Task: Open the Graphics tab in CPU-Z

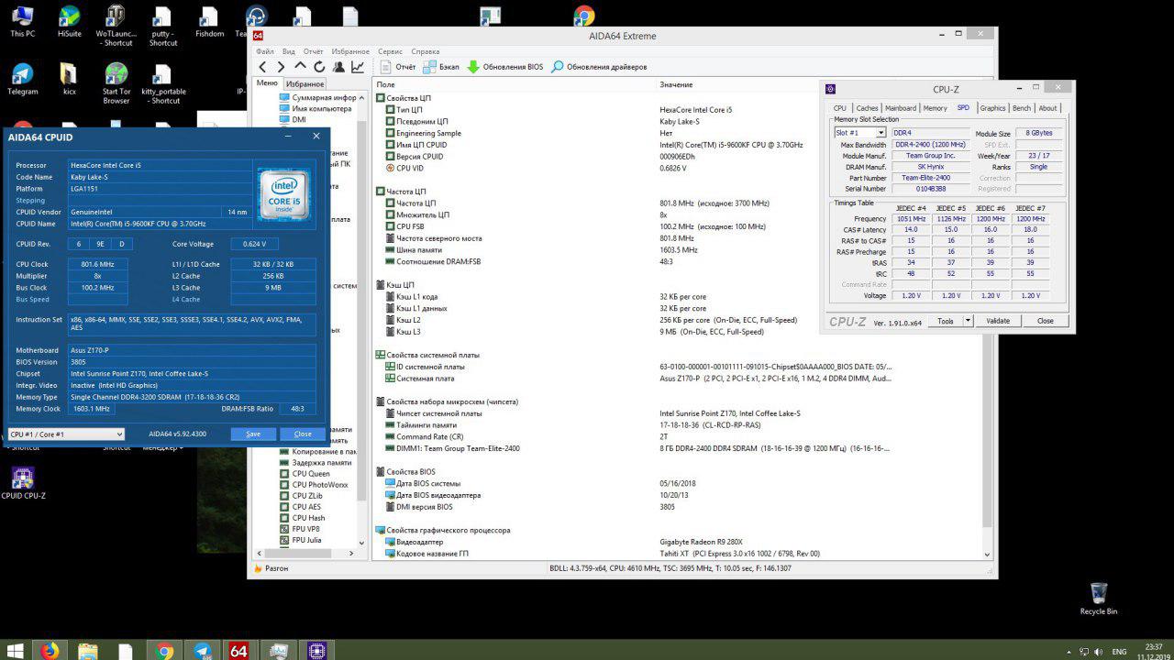Action: coord(992,108)
